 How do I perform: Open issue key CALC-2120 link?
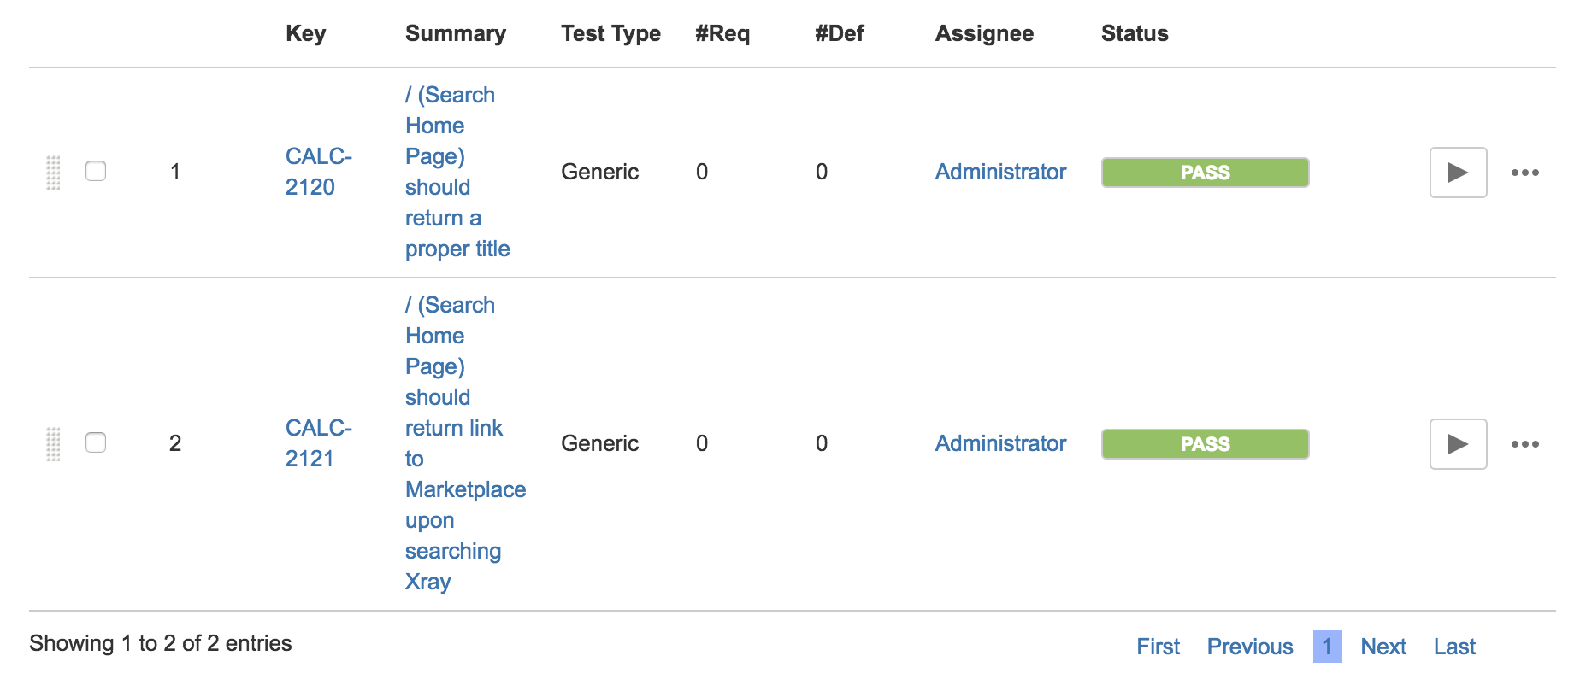[318, 172]
